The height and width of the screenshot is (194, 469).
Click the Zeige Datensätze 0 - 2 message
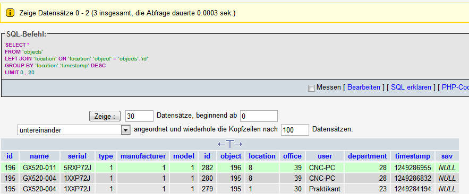[127, 13]
